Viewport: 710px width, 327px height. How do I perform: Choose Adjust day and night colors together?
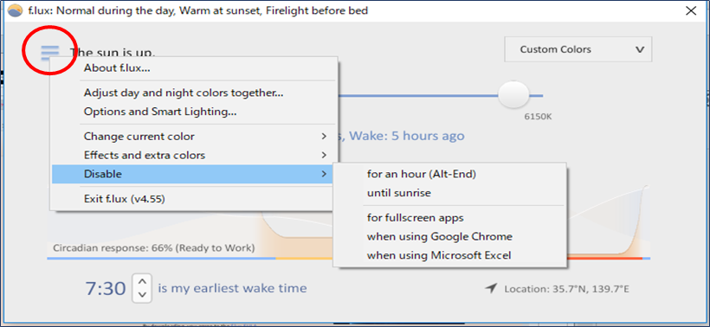point(194,93)
